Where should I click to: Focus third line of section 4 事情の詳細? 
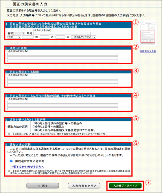point(62,109)
